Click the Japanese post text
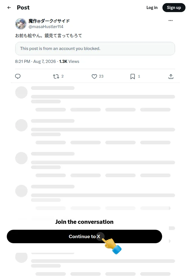The height and width of the screenshot is (280, 190). 48,36
